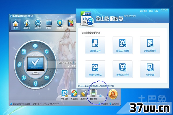This screenshot has width=173, height=115.
Task: Click the Windows 7 monitor status icon
Action: coord(35,65)
